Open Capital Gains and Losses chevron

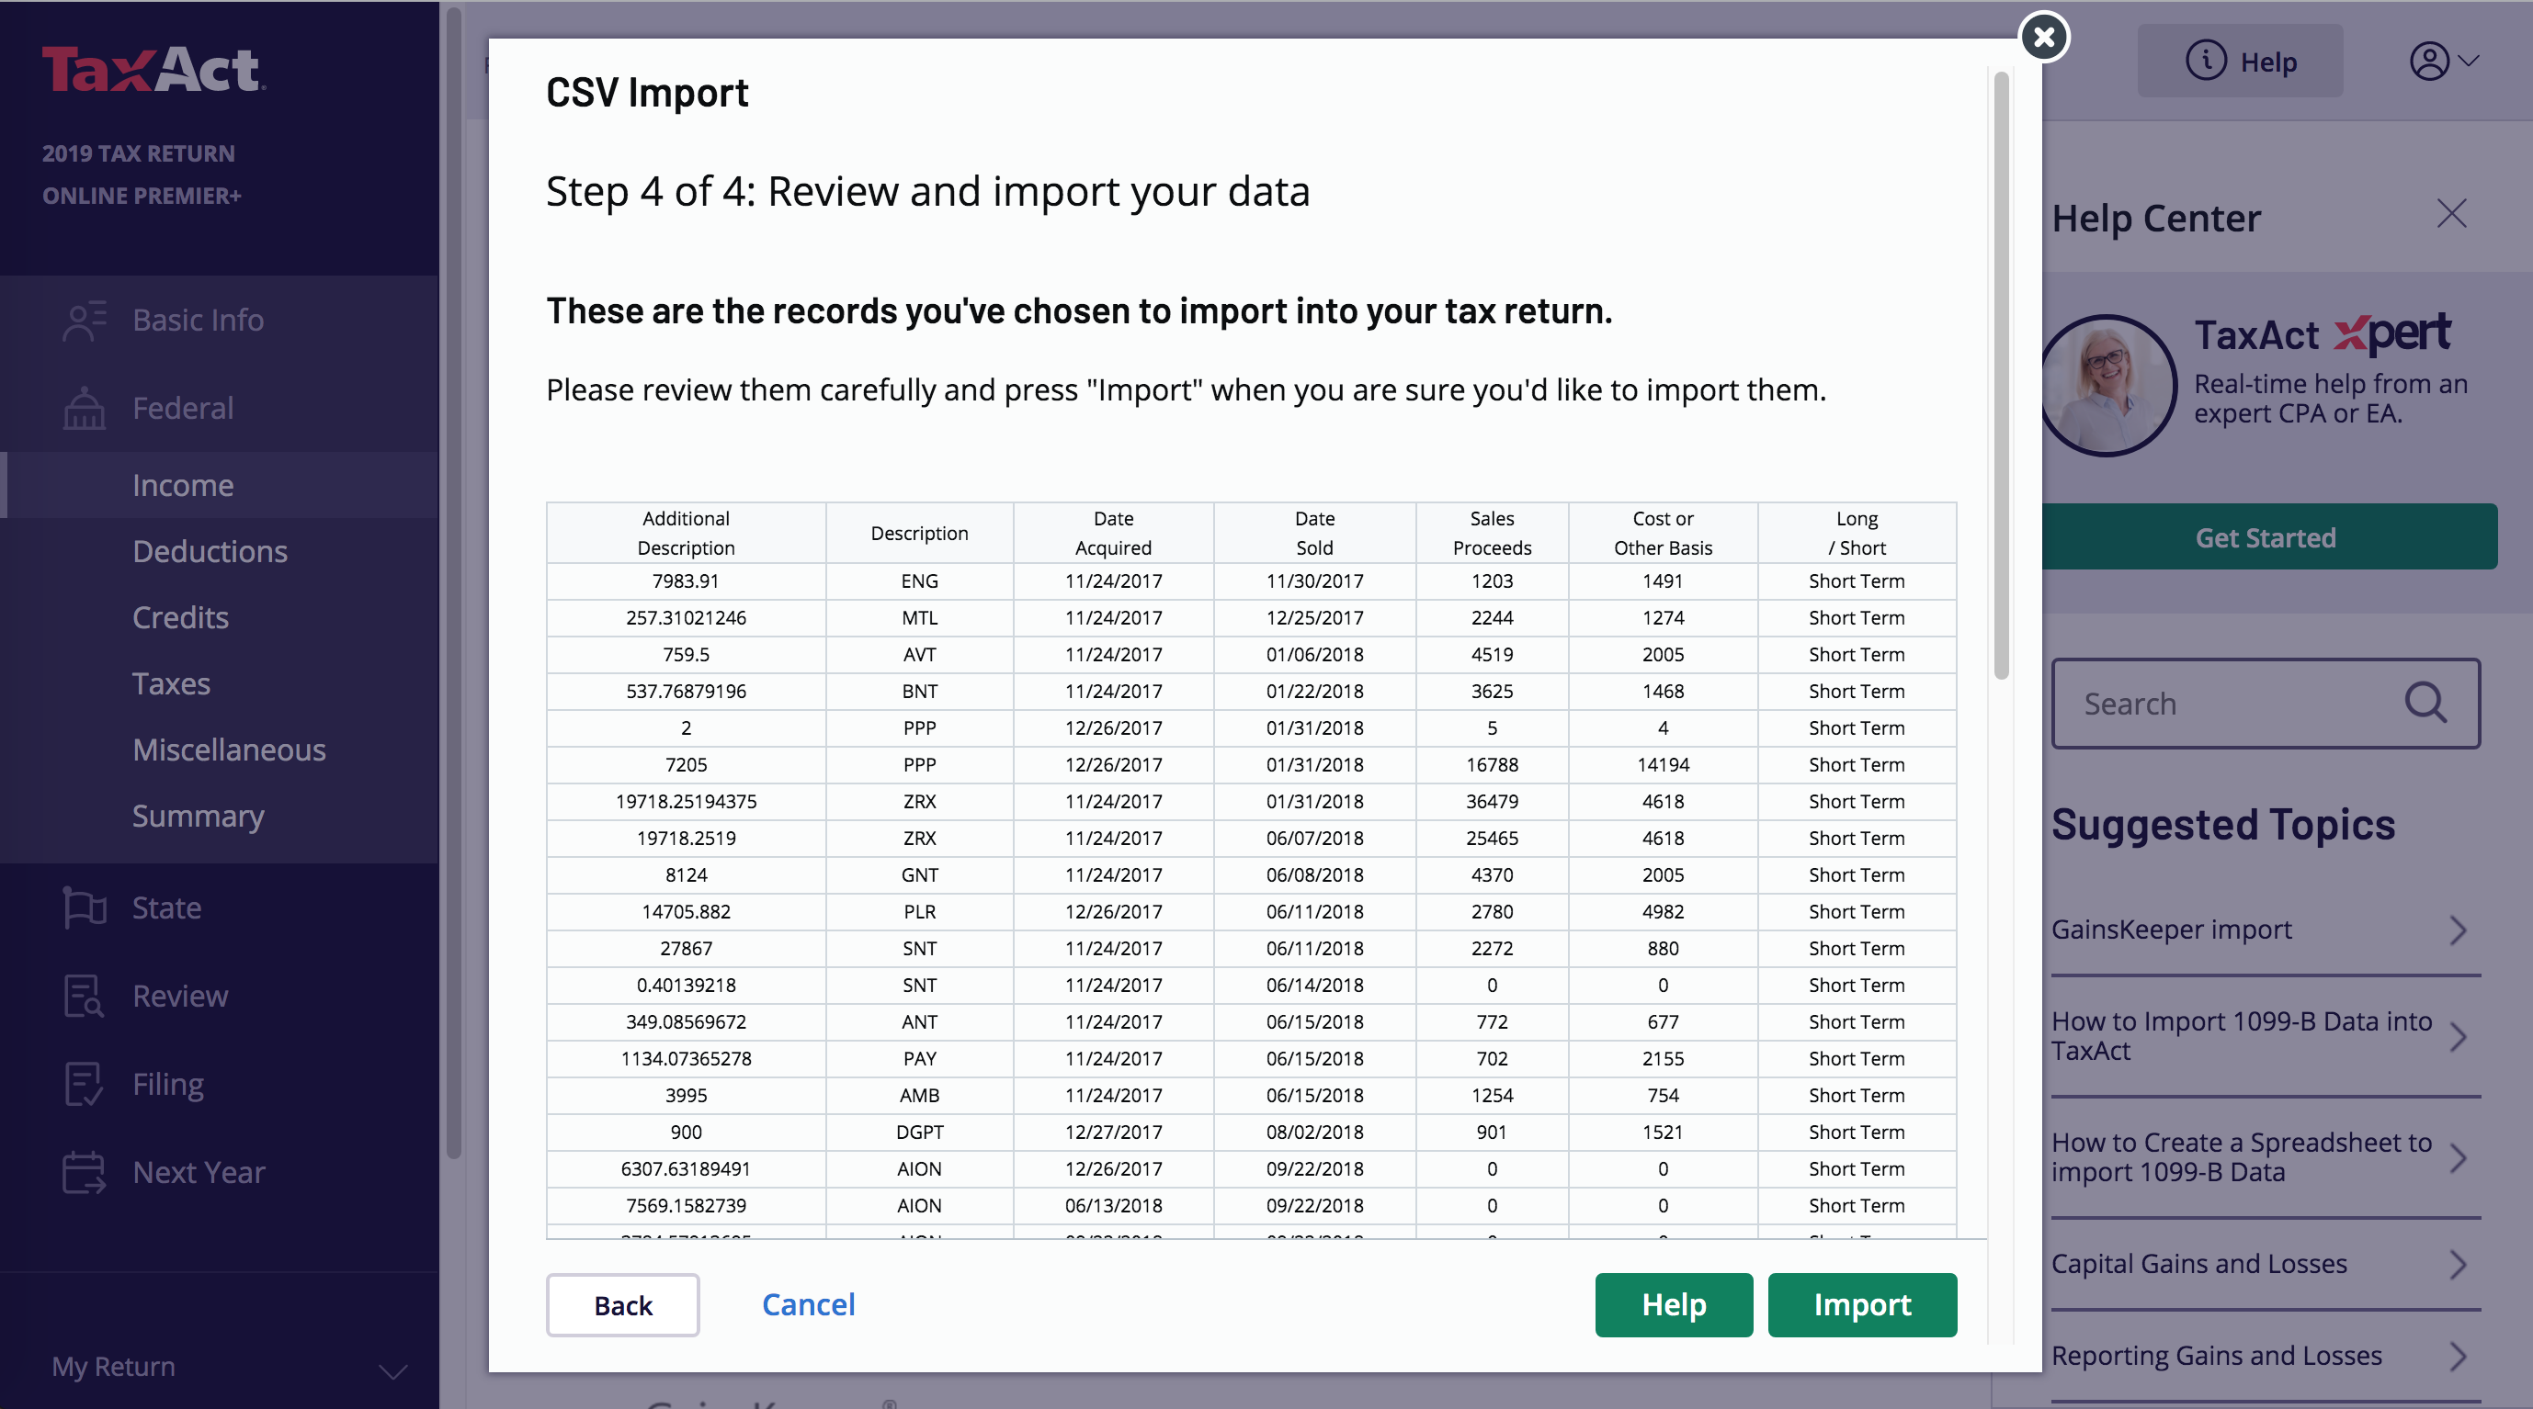click(x=2458, y=1264)
